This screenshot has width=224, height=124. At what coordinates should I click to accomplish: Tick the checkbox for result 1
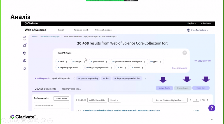point(78,111)
